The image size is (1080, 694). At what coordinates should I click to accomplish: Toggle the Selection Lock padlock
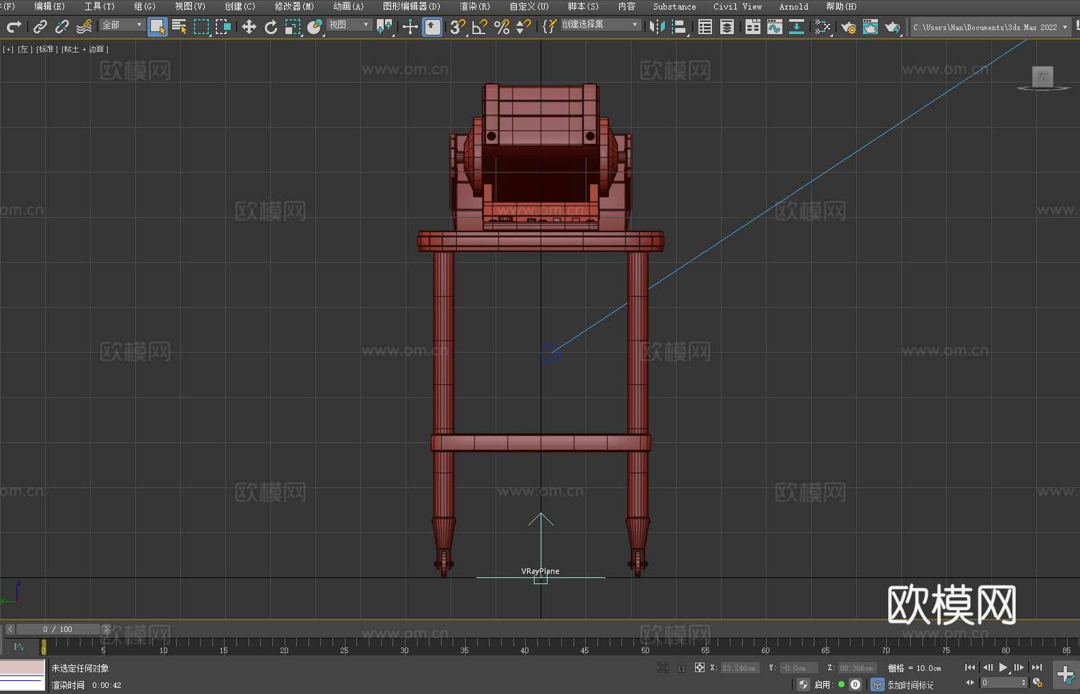681,667
